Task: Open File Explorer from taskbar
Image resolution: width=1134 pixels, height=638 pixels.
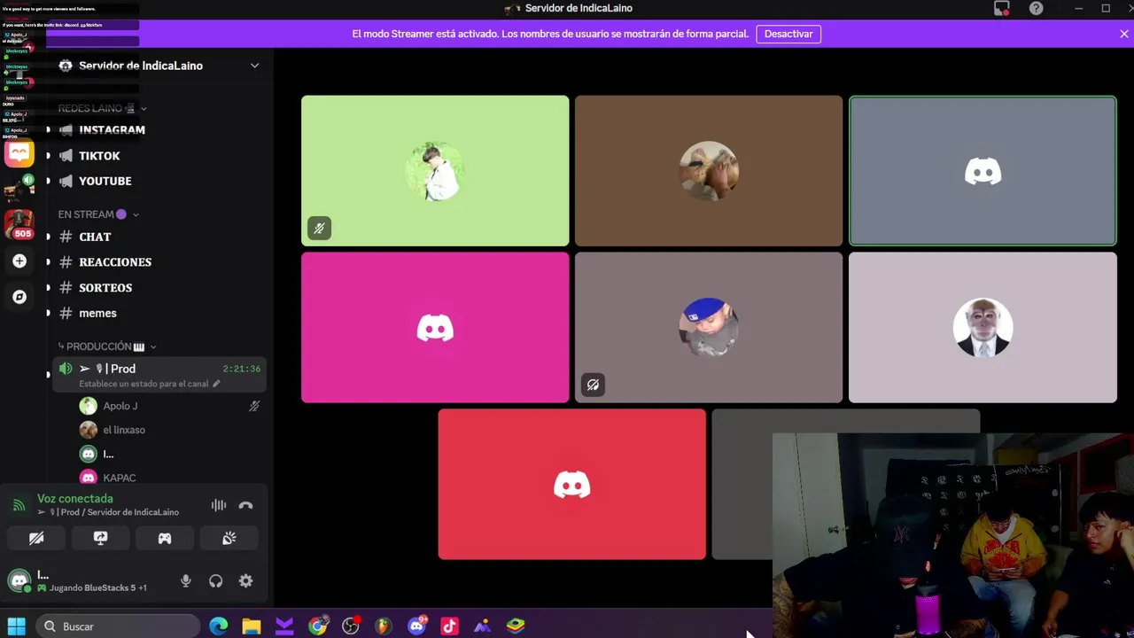Action: coord(252,626)
